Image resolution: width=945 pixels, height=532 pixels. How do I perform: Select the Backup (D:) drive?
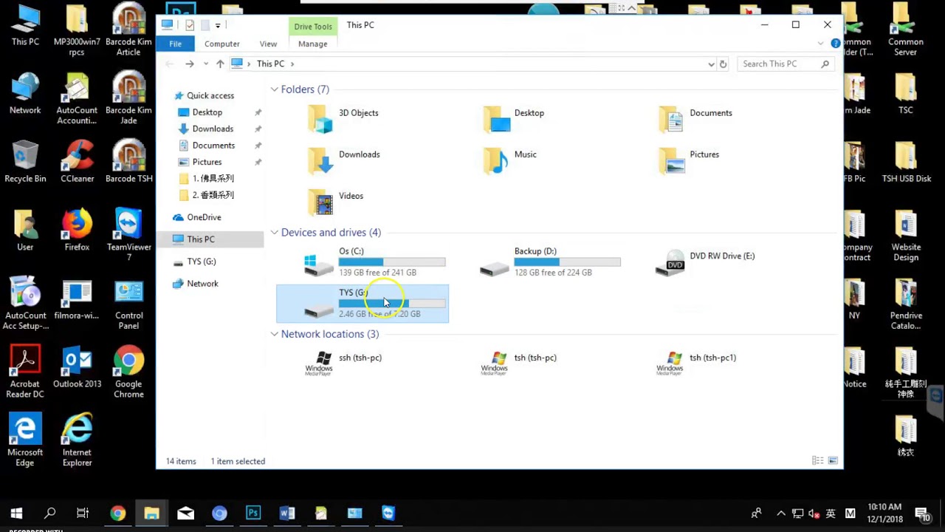tap(551, 262)
